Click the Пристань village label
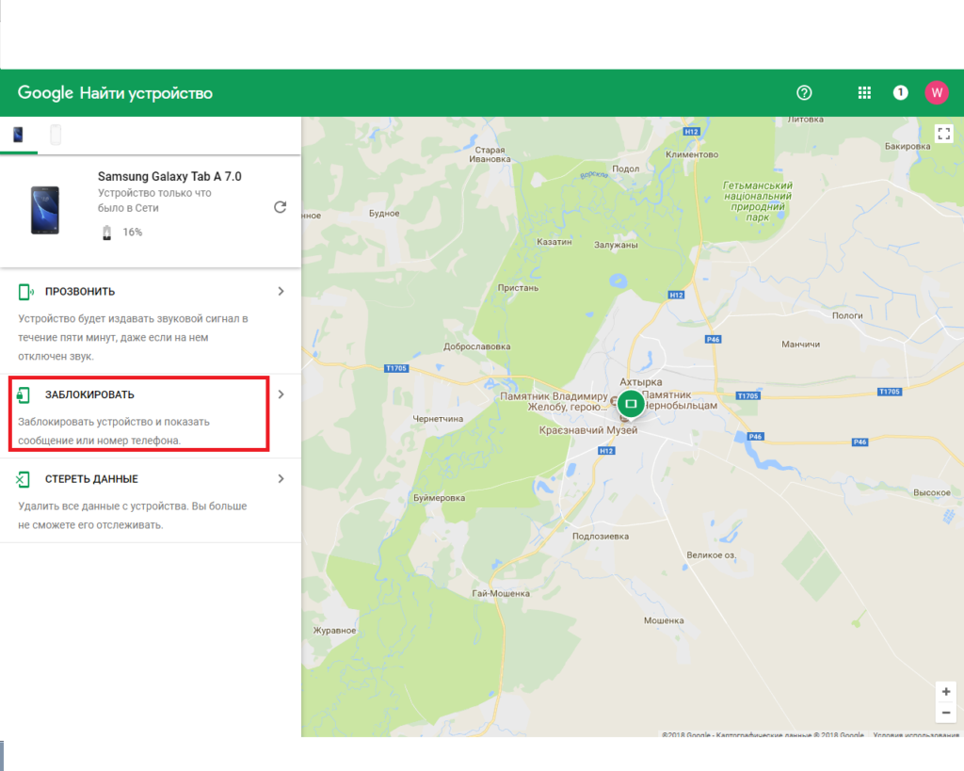This screenshot has width=964, height=771. (518, 288)
